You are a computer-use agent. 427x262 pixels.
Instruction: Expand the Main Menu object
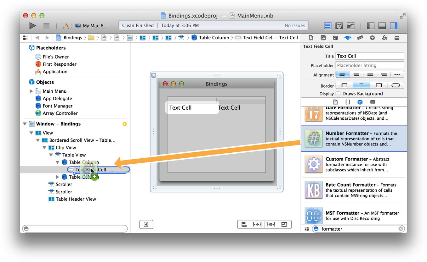(31, 91)
